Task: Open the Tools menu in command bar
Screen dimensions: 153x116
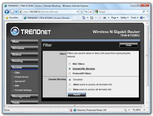Action: coord(135,18)
